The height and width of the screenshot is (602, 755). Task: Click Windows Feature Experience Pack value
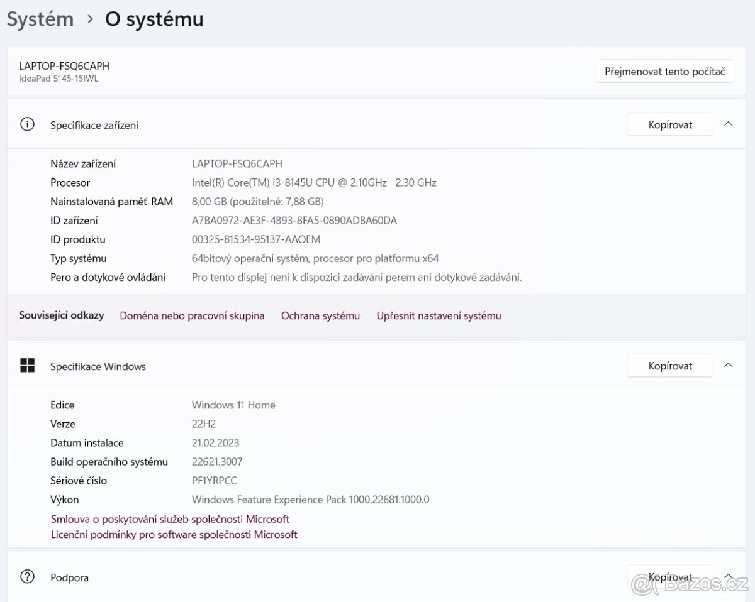point(310,500)
